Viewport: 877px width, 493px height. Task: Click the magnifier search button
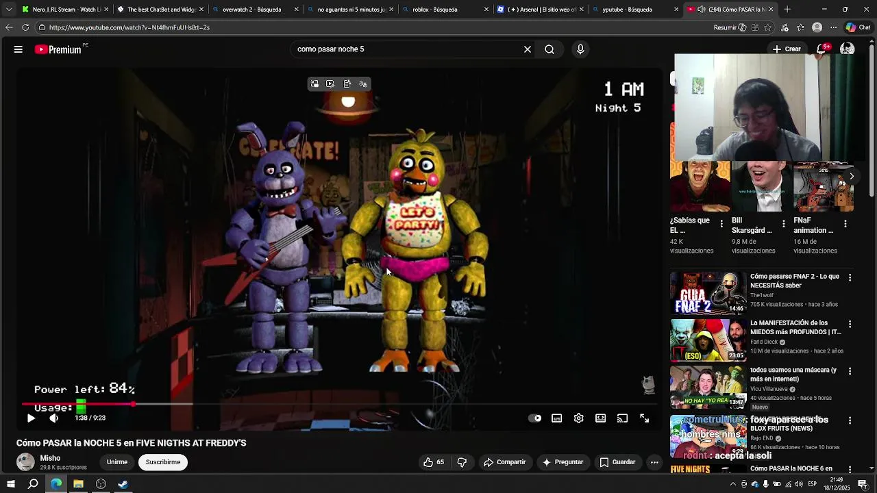[x=549, y=49]
